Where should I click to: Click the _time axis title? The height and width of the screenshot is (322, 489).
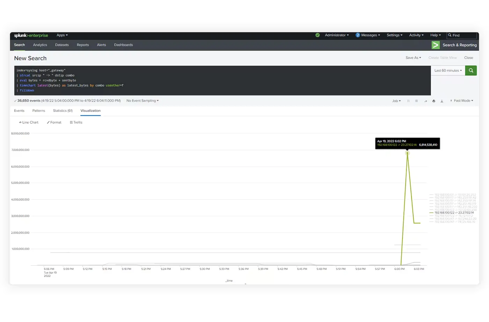(229, 281)
